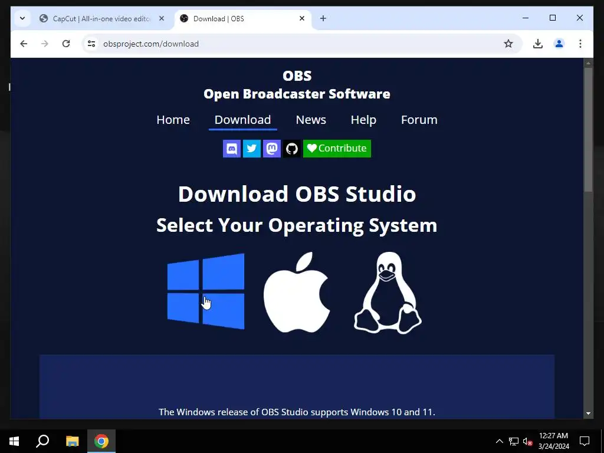Go to the Home nav link
This screenshot has height=453, width=604.
pyautogui.click(x=173, y=120)
